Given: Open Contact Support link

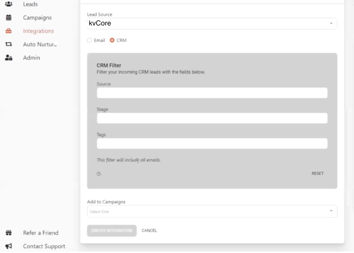Looking at the screenshot, I should tap(44, 246).
